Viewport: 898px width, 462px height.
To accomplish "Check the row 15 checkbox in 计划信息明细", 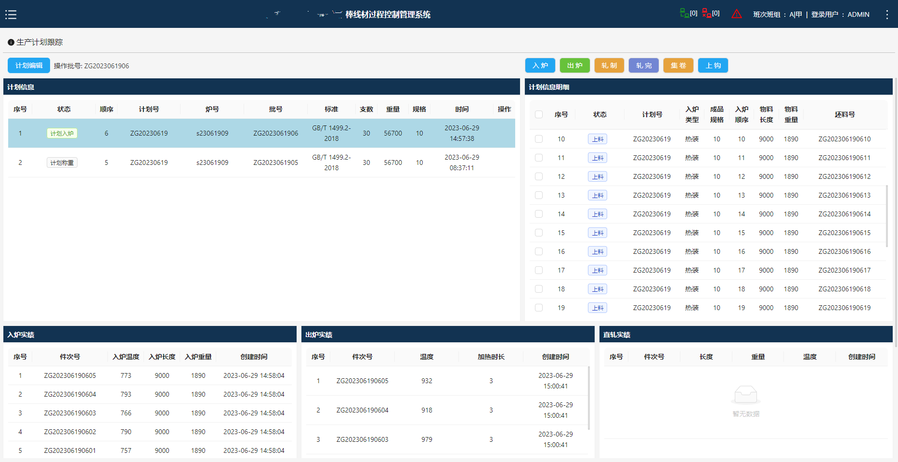I will [539, 233].
